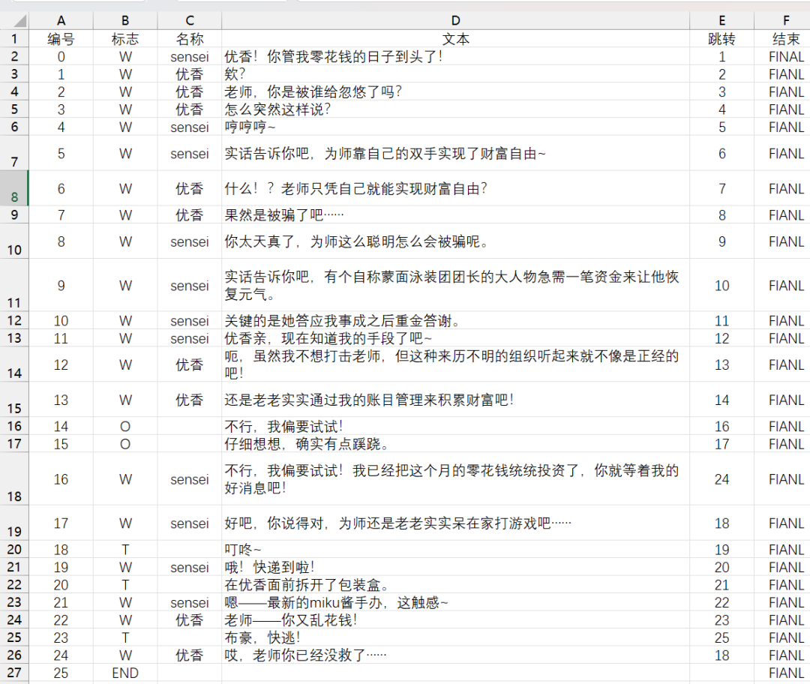Image resolution: width=810 pixels, height=684 pixels.
Task: Click cell '关键的是她答应我事成之后重金答谢。'
Action: 456,320
